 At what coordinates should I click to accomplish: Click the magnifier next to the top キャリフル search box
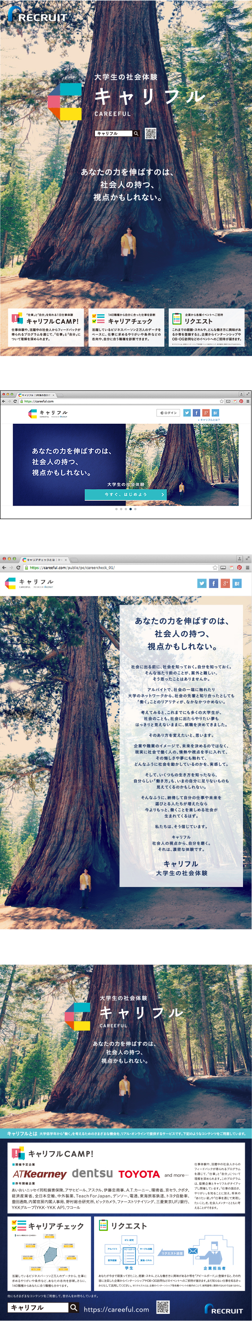pyautogui.click(x=136, y=133)
